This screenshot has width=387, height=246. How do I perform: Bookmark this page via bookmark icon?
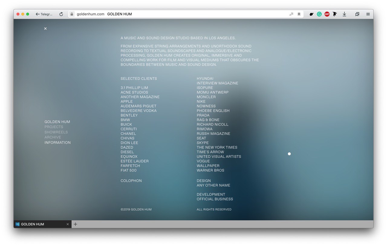tap(299, 14)
